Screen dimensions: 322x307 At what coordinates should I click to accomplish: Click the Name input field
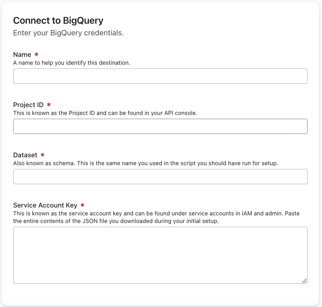[160, 76]
